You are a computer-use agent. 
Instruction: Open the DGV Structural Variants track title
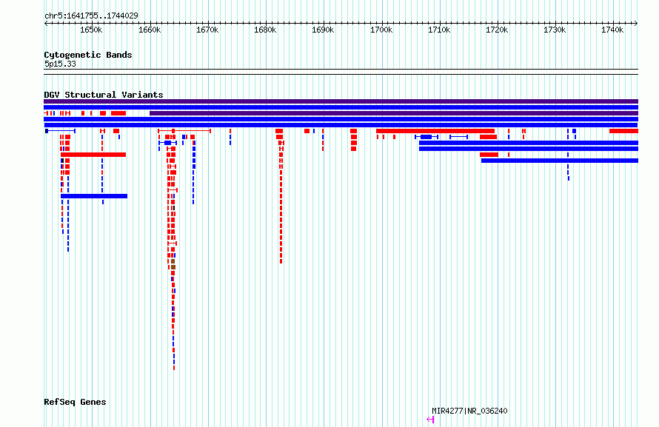tap(104, 95)
